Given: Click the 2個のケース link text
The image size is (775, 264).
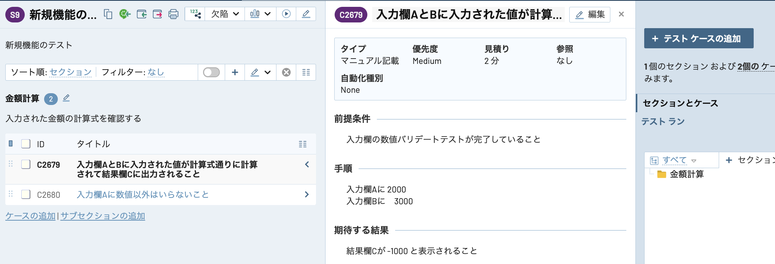Looking at the screenshot, I should [756, 67].
